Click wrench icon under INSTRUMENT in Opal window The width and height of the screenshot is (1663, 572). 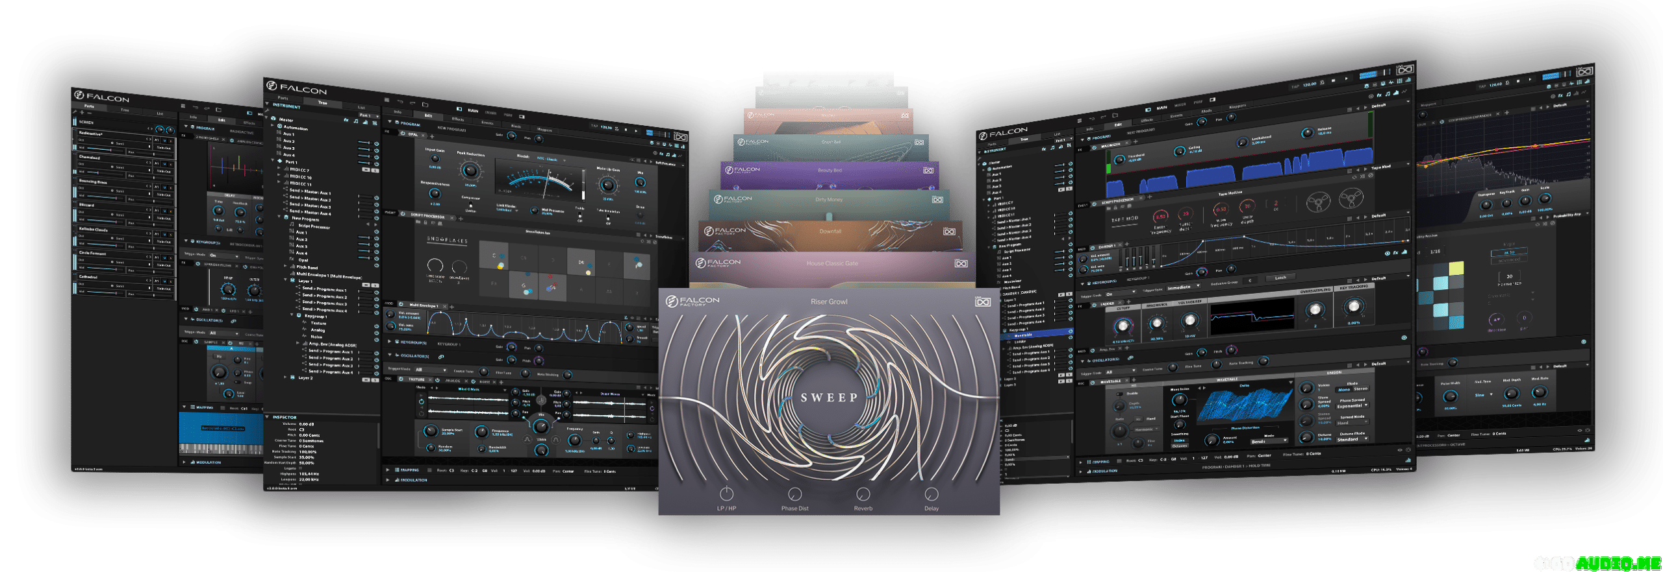267,110
